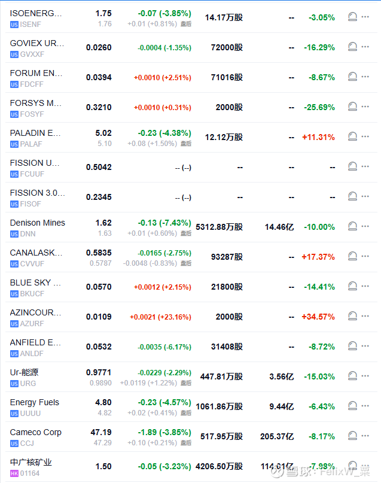The image size is (381, 483).
Task: Open more options for UUUU row
Action: point(365,406)
